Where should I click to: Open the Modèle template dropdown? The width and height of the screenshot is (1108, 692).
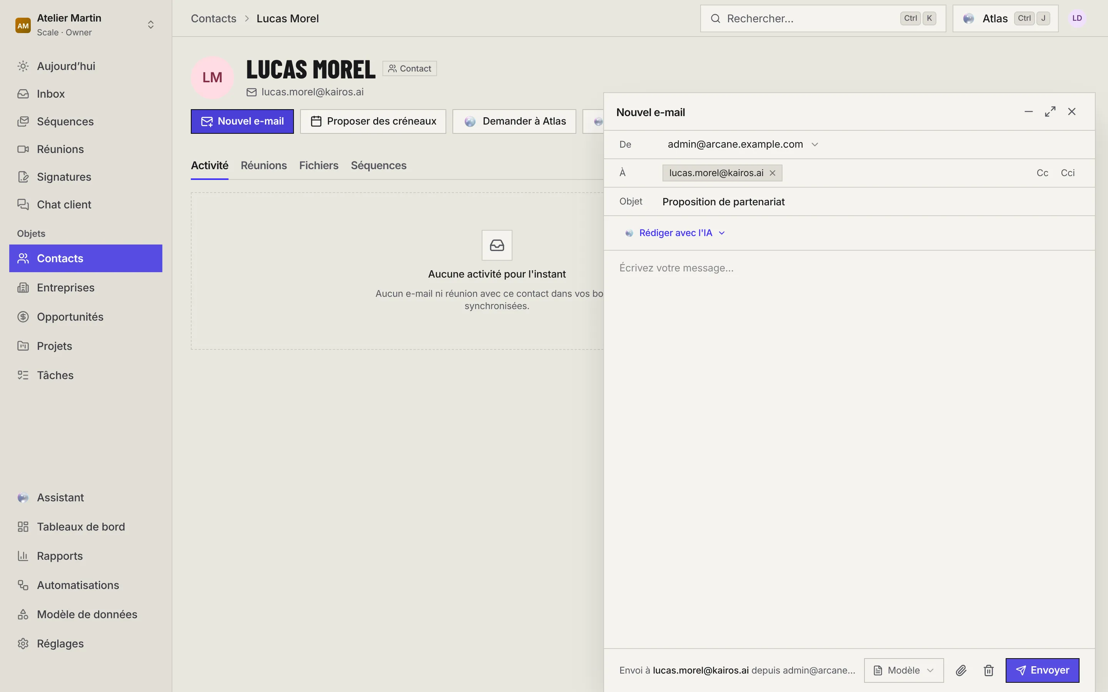coord(903,670)
